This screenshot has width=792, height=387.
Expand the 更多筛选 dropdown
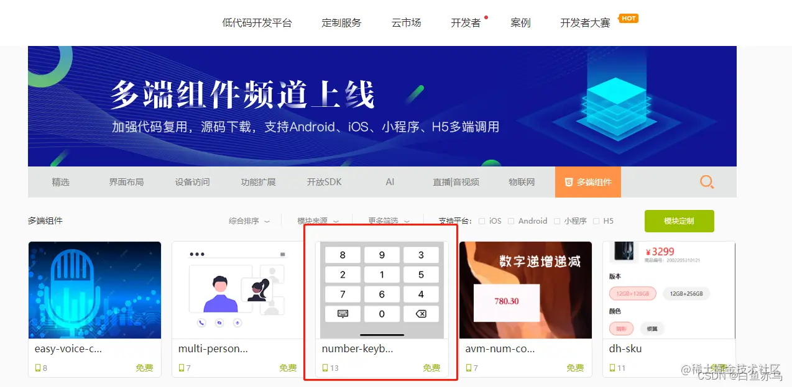pyautogui.click(x=389, y=221)
